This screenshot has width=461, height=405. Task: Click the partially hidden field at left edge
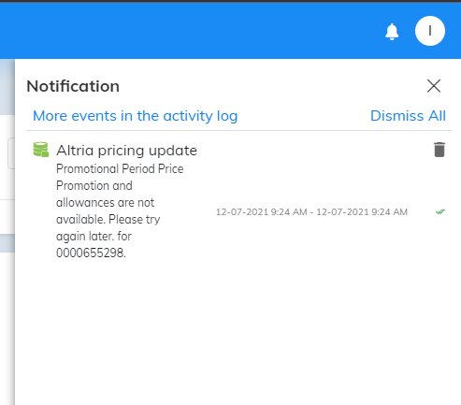11,153
